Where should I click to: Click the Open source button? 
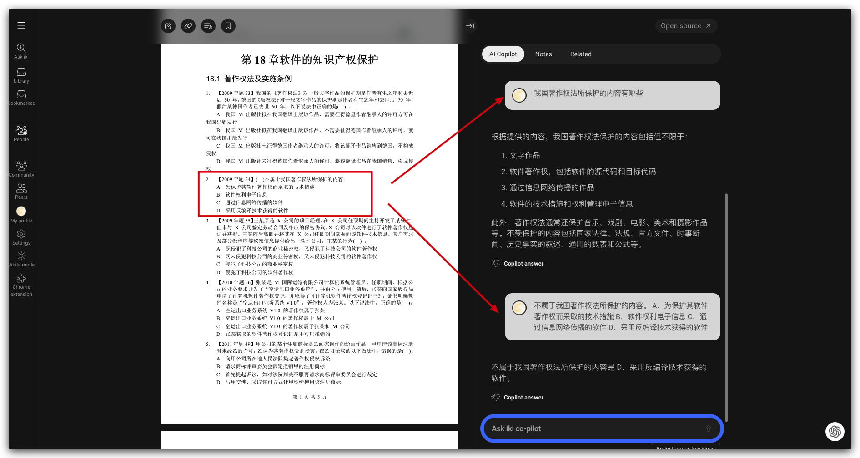pos(686,26)
